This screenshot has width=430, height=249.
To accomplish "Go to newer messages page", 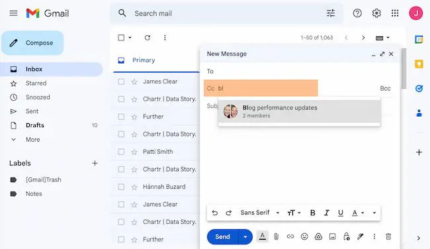I will click(346, 38).
